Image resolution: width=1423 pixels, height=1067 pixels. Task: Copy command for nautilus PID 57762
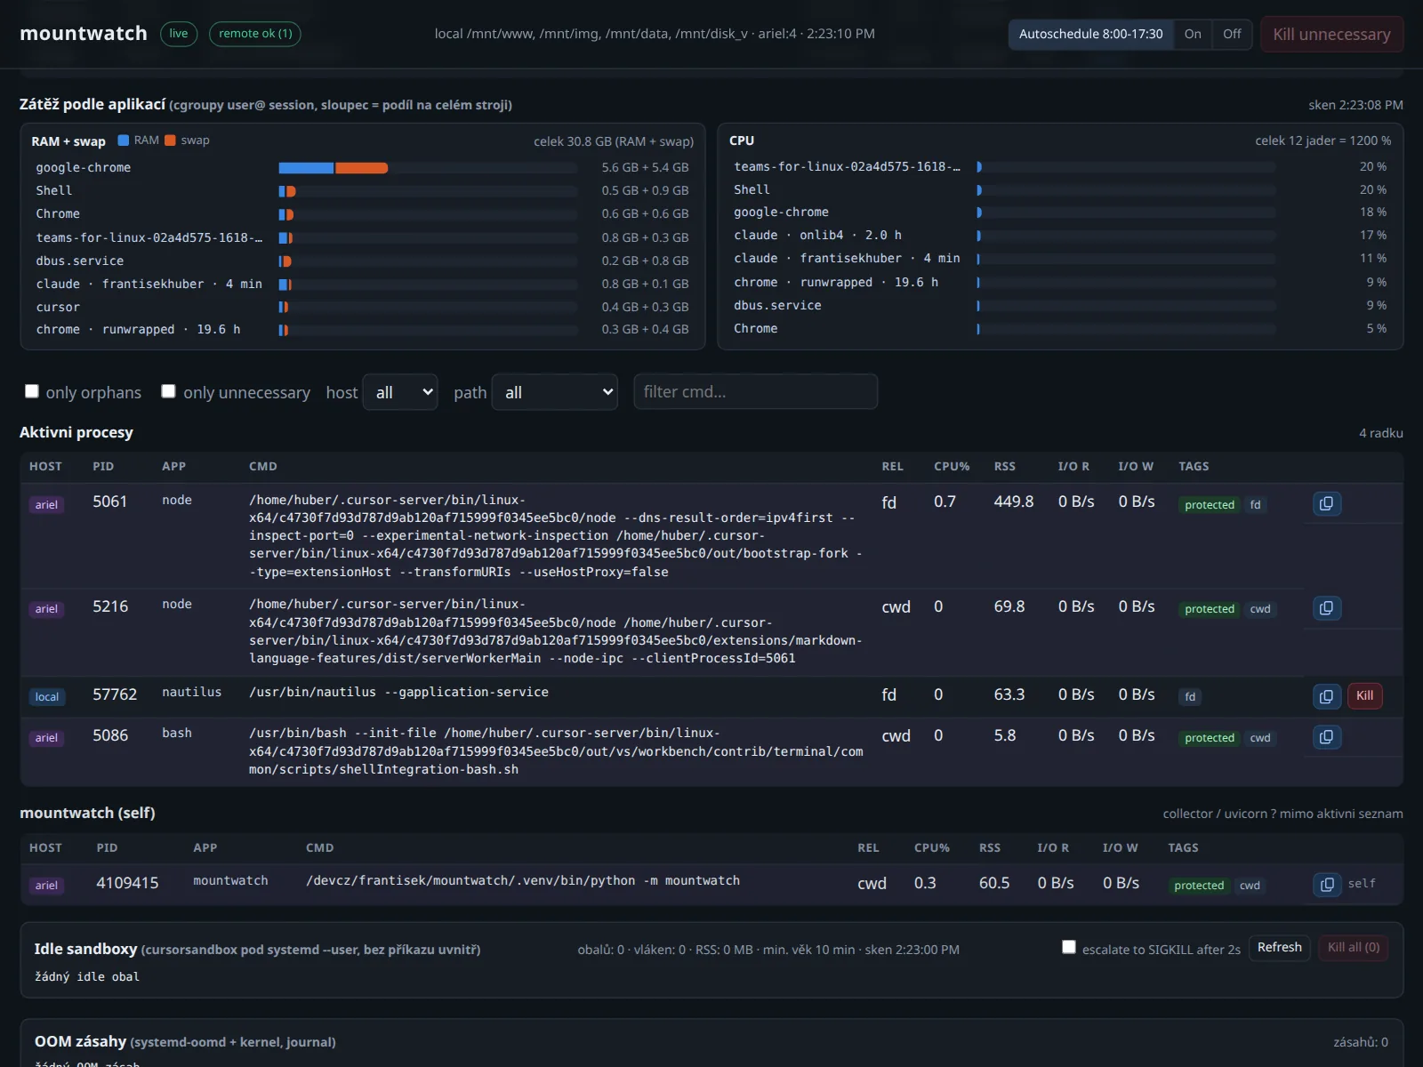1327,696
